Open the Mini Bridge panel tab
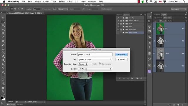The image size is (188, 106). point(11,105)
